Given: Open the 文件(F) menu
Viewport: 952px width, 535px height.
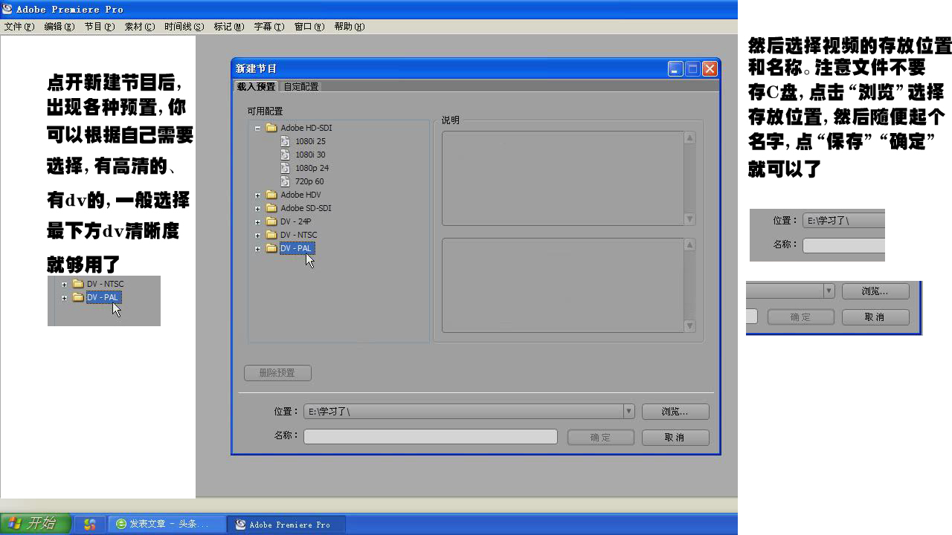Looking at the screenshot, I should [x=19, y=27].
